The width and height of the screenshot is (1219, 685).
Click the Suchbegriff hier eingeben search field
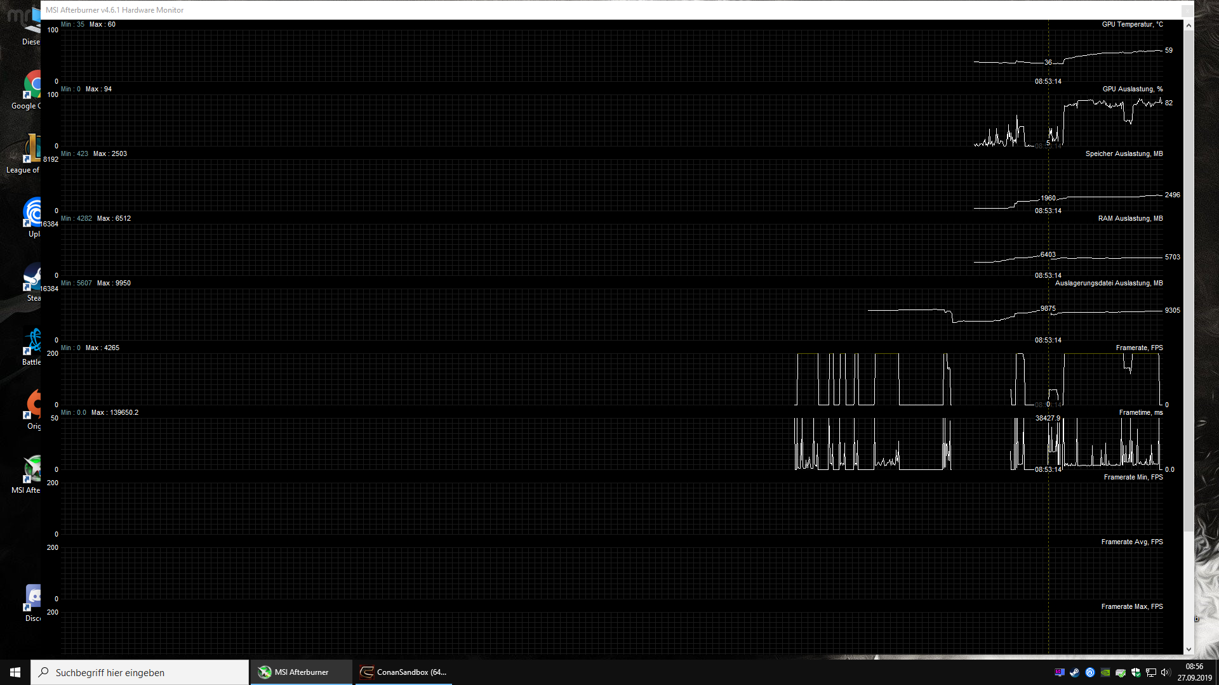(x=140, y=672)
